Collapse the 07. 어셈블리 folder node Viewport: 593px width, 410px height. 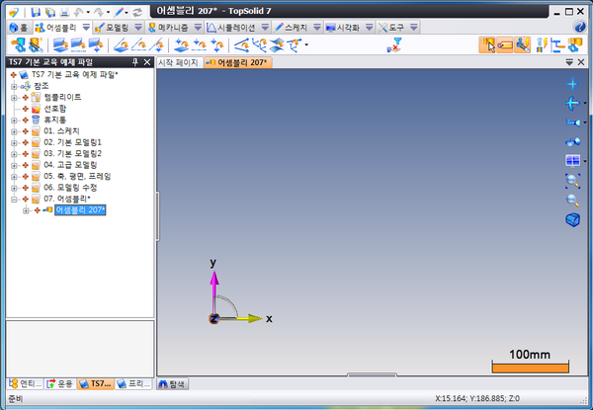[14, 200]
